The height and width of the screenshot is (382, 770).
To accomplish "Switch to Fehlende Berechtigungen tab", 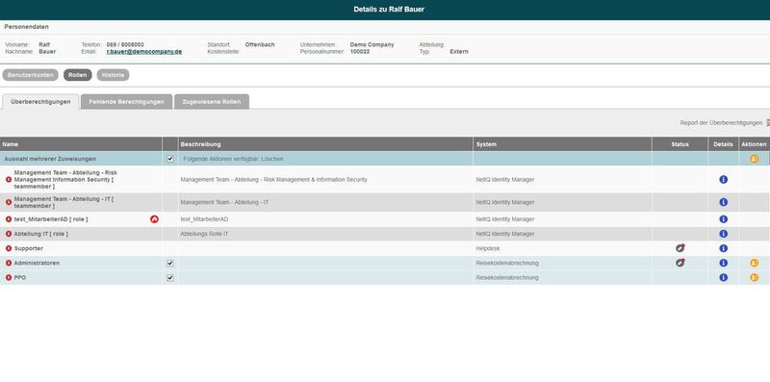I will (x=126, y=102).
